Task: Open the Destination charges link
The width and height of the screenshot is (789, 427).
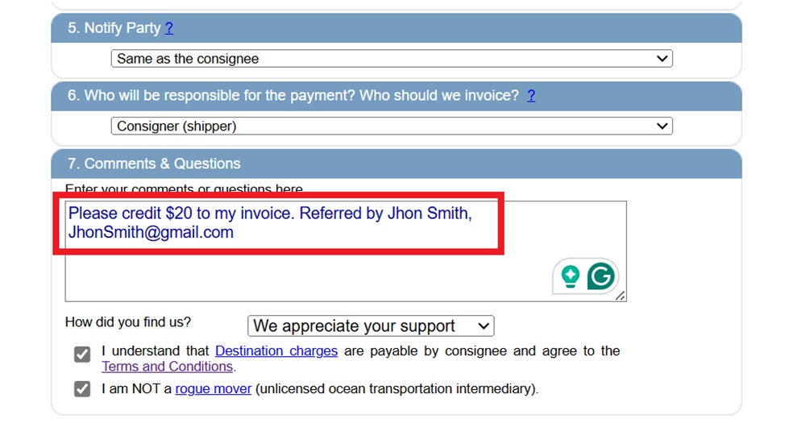Action: pyautogui.click(x=276, y=351)
